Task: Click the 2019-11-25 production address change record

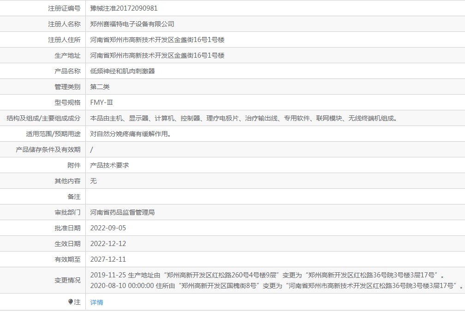Action: pyautogui.click(x=267, y=275)
